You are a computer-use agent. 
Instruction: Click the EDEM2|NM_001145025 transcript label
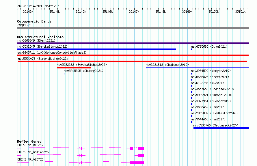click(x=33, y=152)
